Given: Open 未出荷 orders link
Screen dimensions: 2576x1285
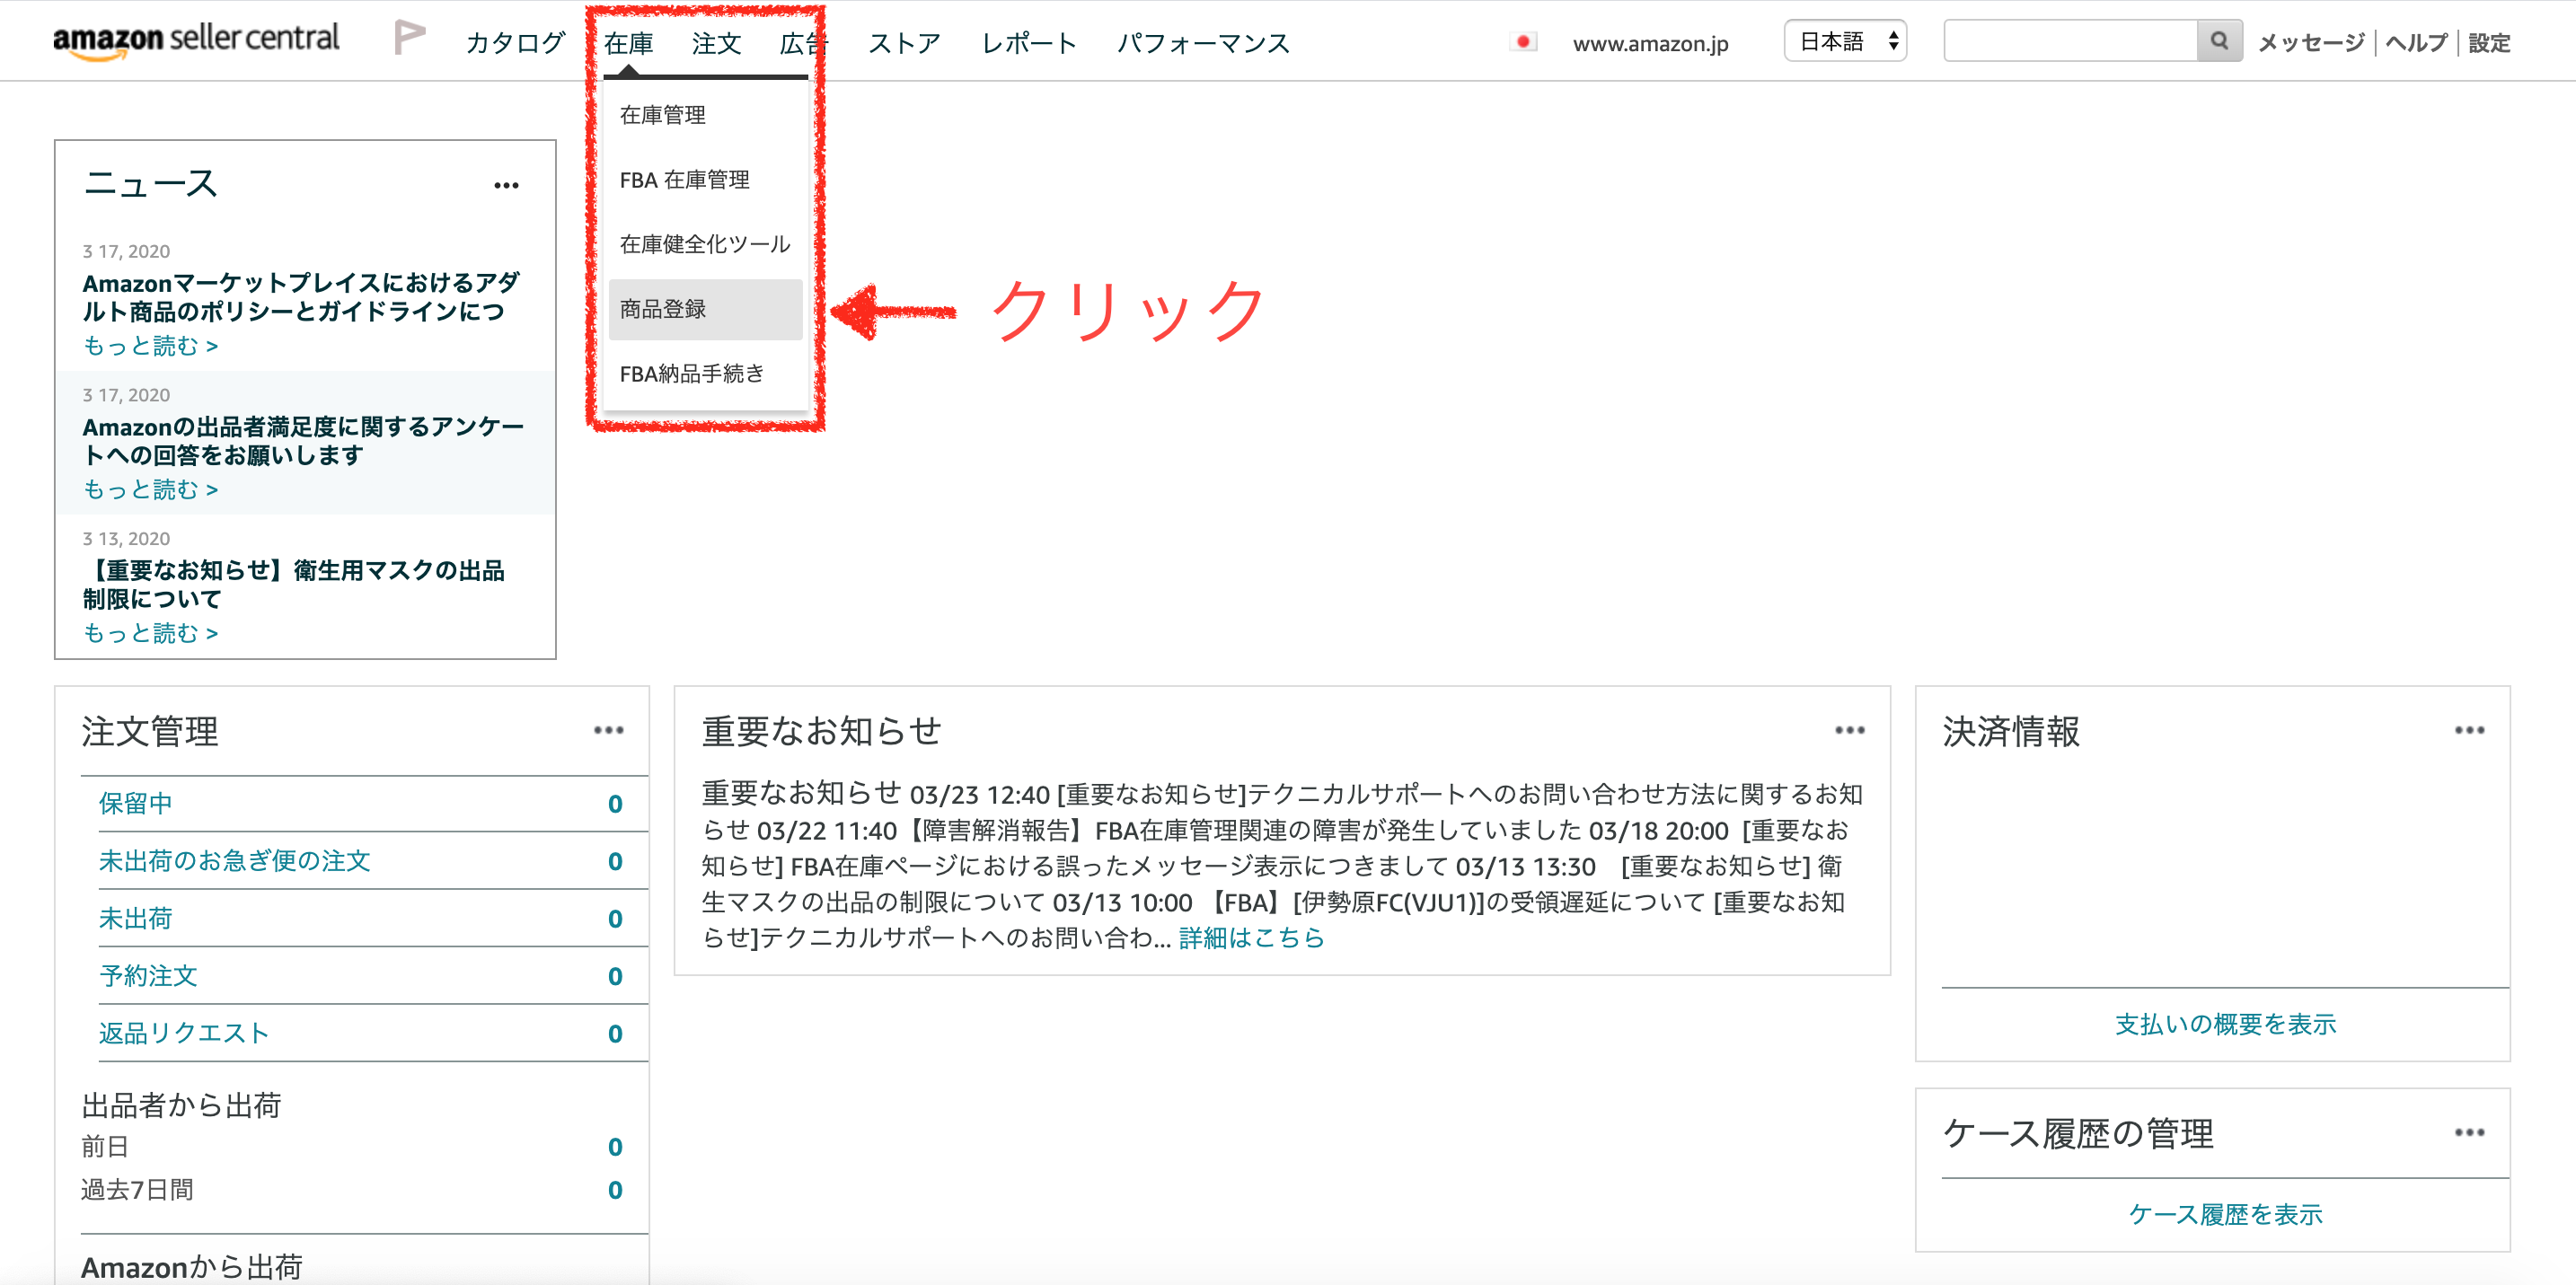Looking at the screenshot, I should (x=135, y=918).
